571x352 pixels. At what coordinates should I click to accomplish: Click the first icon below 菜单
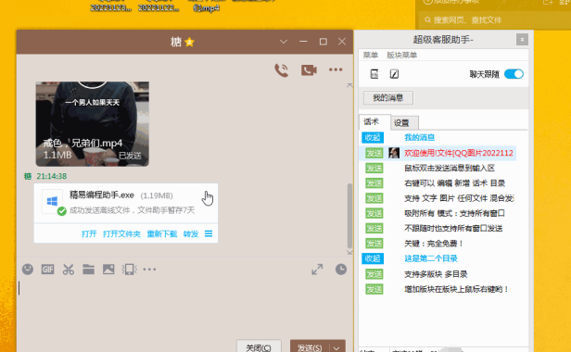(374, 74)
